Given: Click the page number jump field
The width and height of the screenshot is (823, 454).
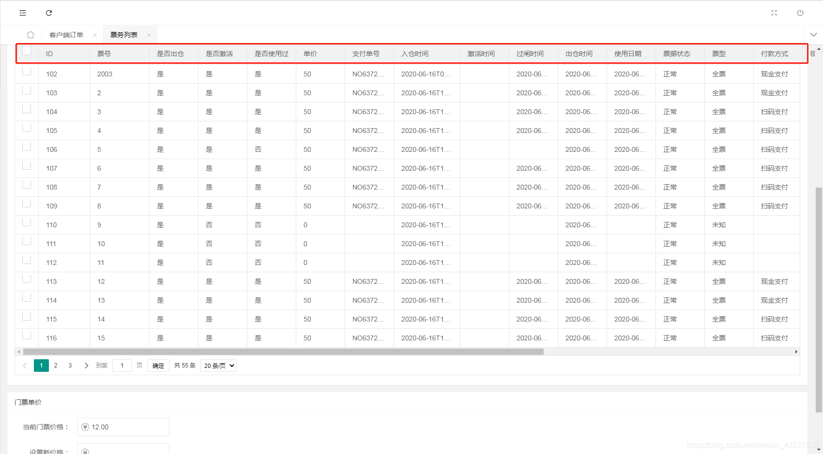Looking at the screenshot, I should click(122, 366).
